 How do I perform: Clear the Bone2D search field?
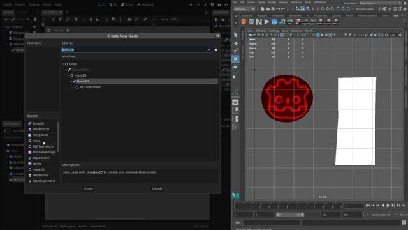pos(208,50)
